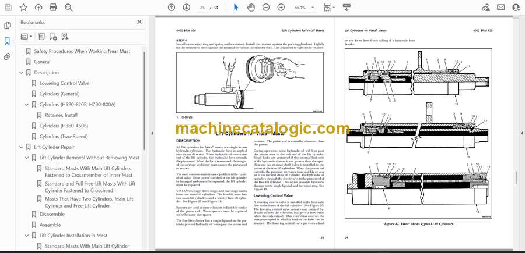Open the attachments paperclip panel
This screenshot has width=525, height=253.
click(7, 56)
